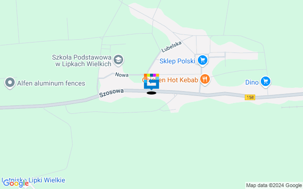Click the Map data ©2024 Google attribution
This screenshot has height=189, width=303.
[x=274, y=186]
